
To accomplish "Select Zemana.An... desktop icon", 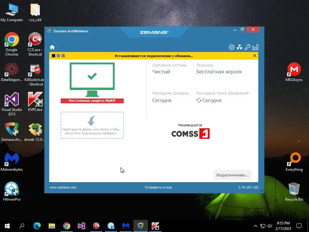I will (x=12, y=132).
